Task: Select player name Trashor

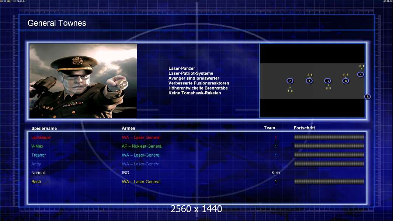Action: tap(39, 155)
